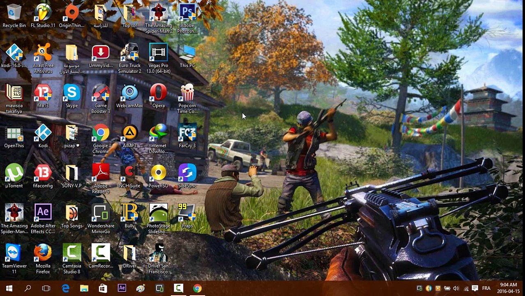Open the Wi-Fi network tray icon

pyautogui.click(x=465, y=289)
